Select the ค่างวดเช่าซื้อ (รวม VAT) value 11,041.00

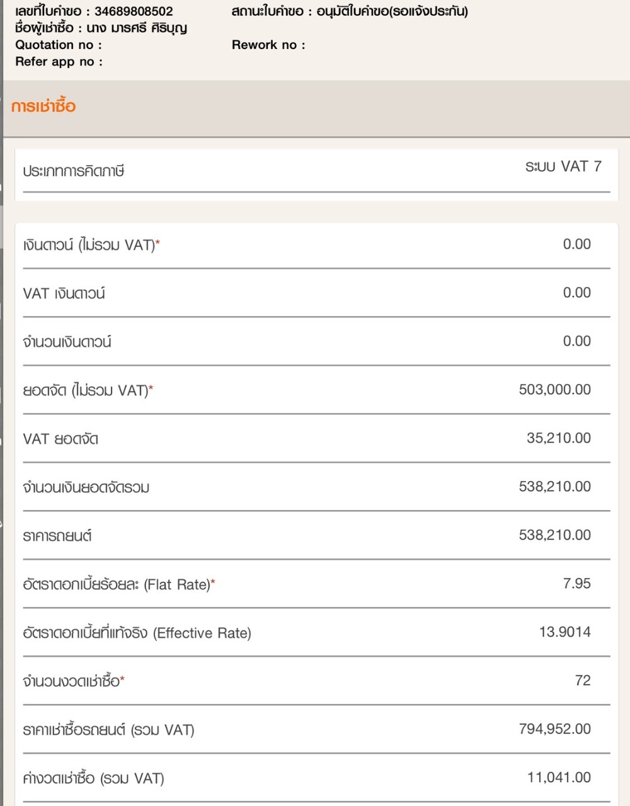tap(558, 778)
